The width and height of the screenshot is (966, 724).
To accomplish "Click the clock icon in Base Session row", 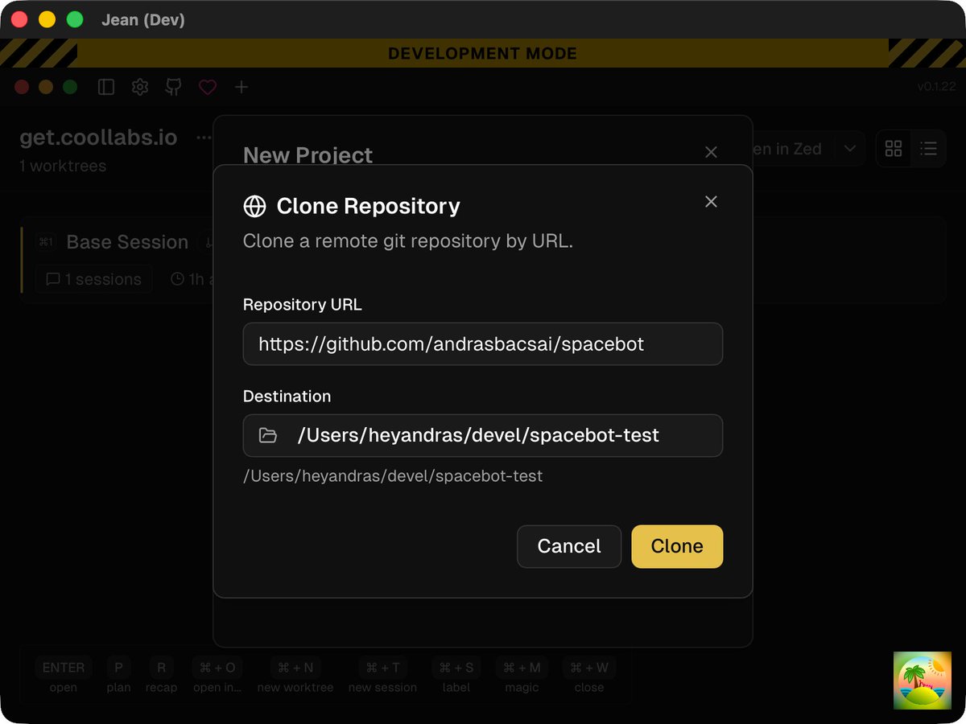I will point(178,279).
